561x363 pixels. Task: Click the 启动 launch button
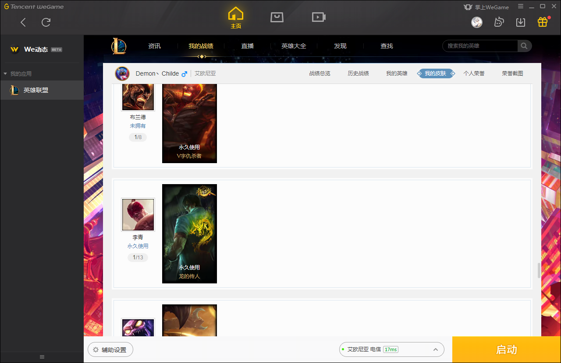(507, 349)
